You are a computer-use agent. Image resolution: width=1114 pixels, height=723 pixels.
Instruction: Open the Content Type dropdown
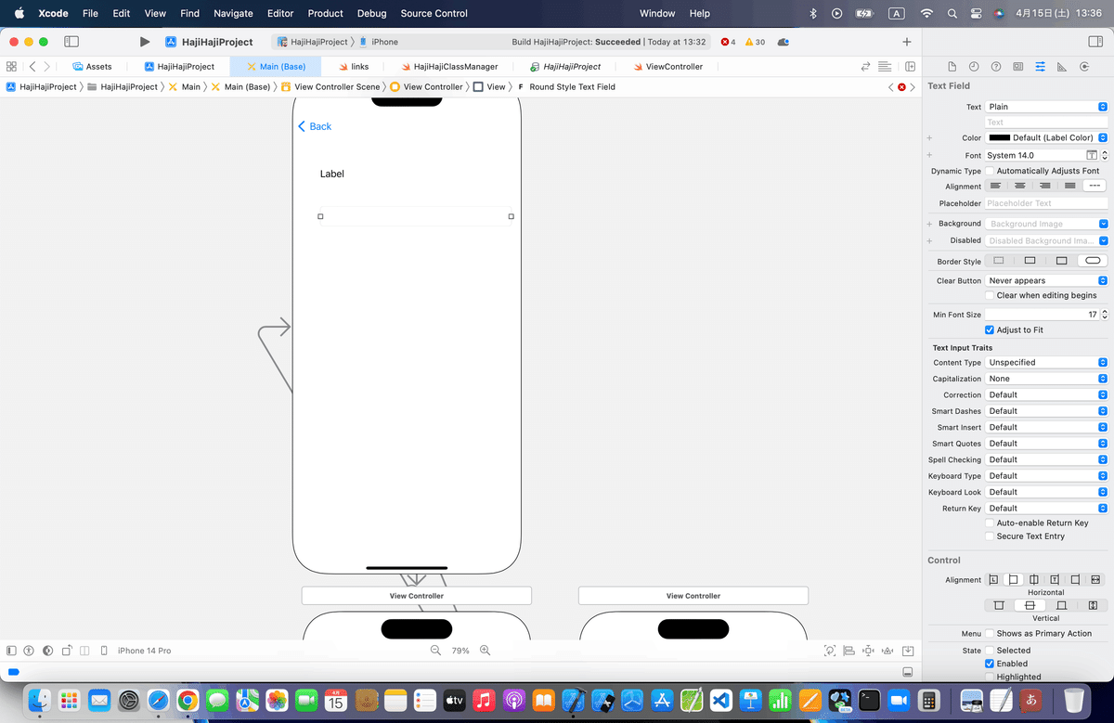click(1046, 362)
